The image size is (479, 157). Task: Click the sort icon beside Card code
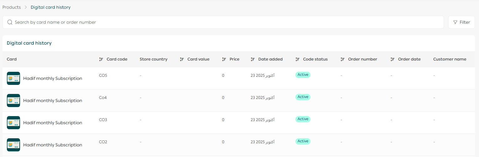coord(101,59)
